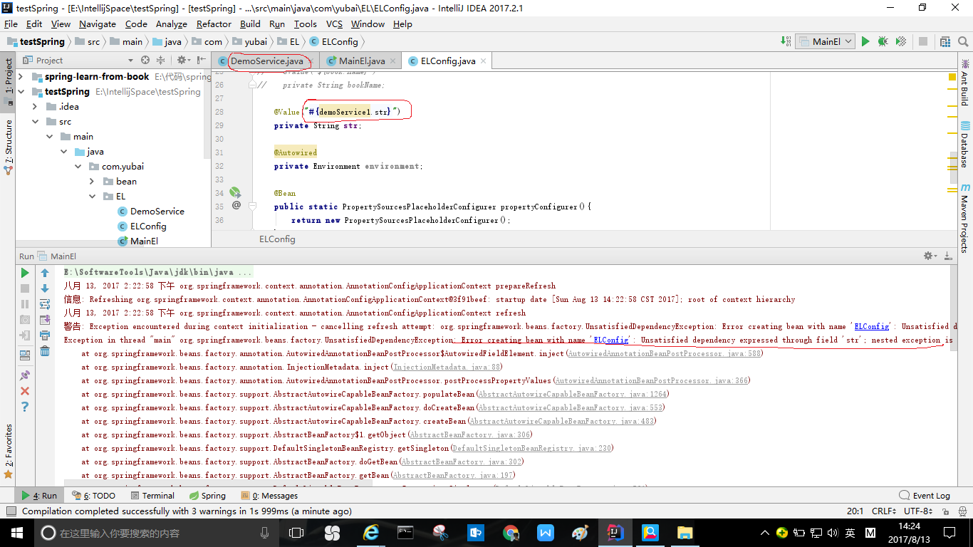Viewport: 973px width, 547px height.
Task: Open the Spring tool window
Action: click(x=207, y=496)
